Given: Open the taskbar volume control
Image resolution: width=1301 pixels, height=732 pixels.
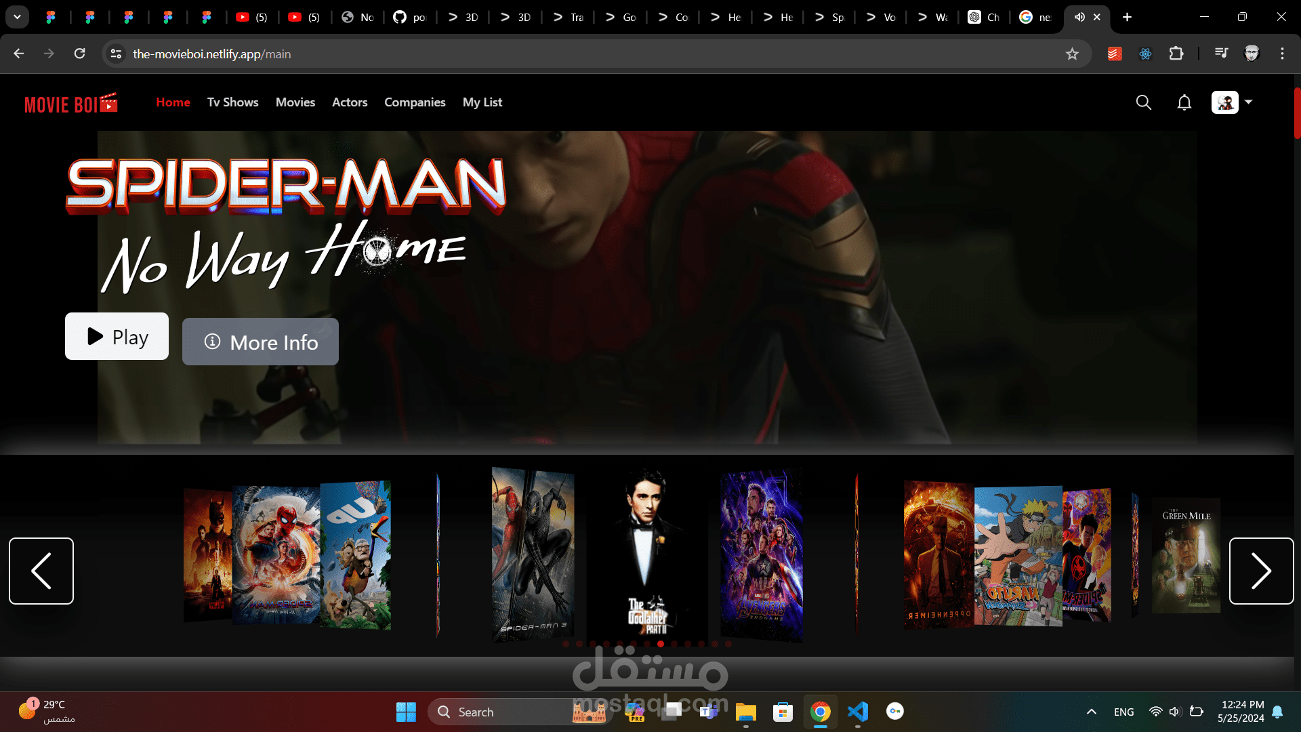Looking at the screenshot, I should click(x=1175, y=712).
